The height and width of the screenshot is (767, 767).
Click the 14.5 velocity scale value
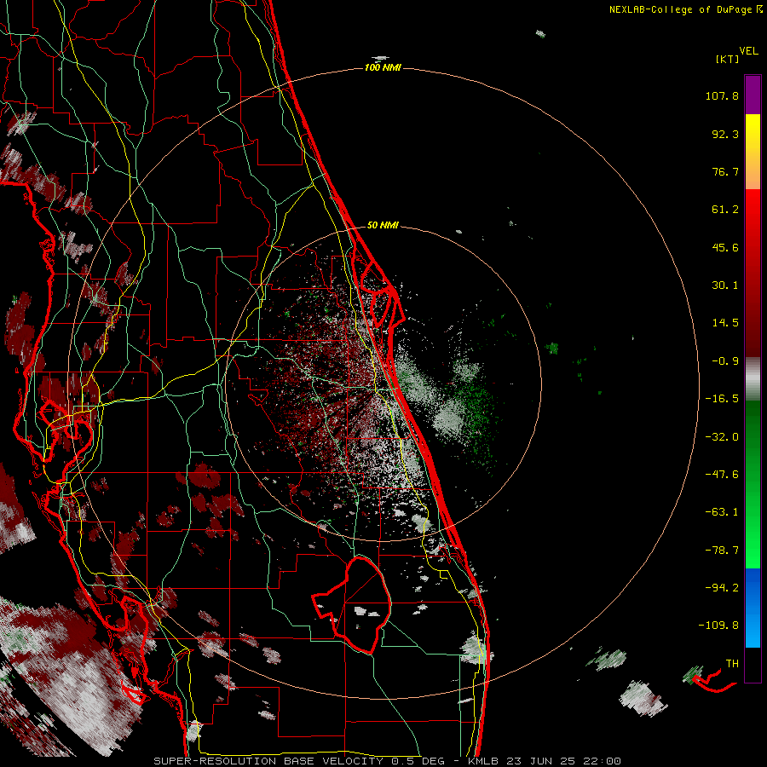[725, 323]
